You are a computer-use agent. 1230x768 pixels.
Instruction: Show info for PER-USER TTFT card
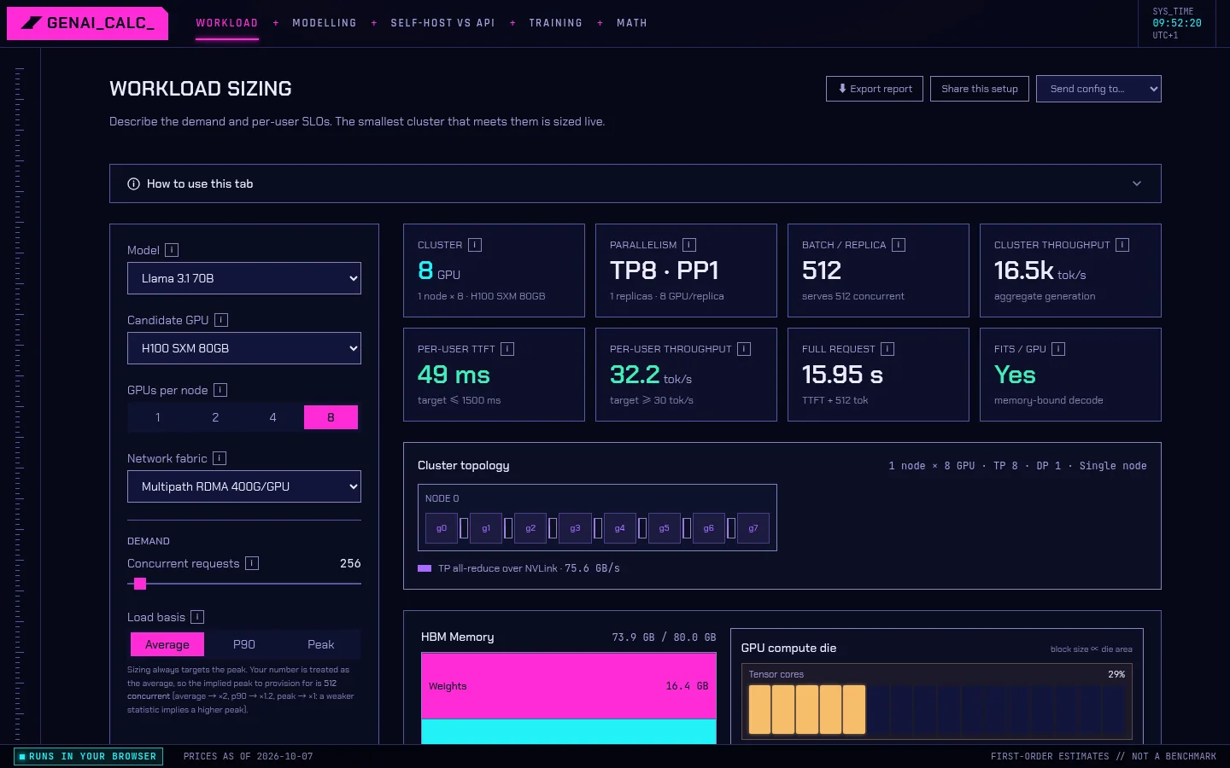(x=507, y=349)
